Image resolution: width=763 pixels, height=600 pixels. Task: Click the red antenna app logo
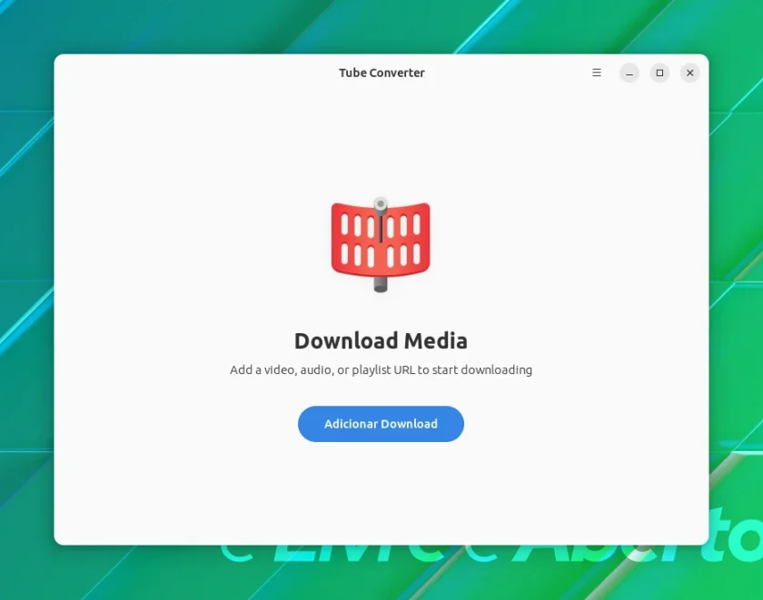coord(381,244)
